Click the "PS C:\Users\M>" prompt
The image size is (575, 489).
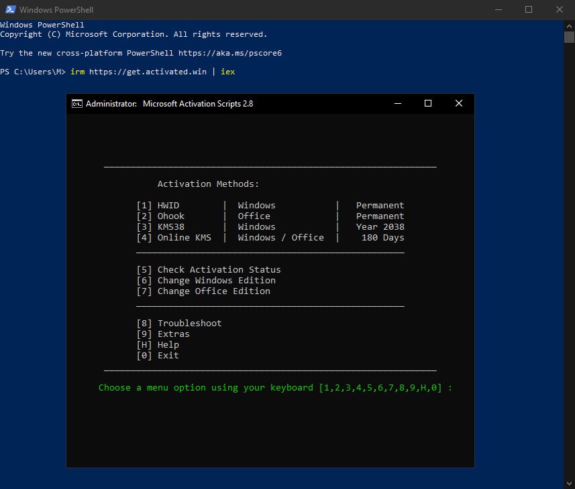coord(33,72)
